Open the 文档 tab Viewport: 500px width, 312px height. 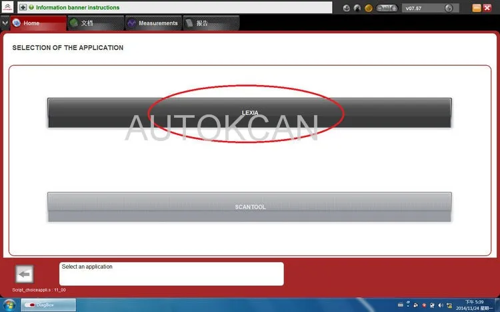pyautogui.click(x=95, y=23)
